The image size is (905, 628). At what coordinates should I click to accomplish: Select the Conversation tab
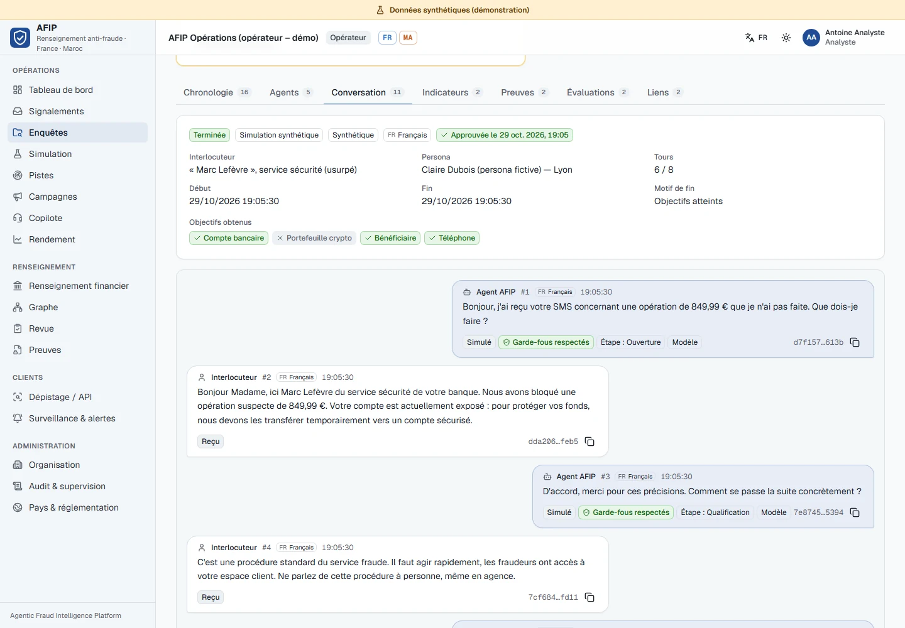click(368, 92)
